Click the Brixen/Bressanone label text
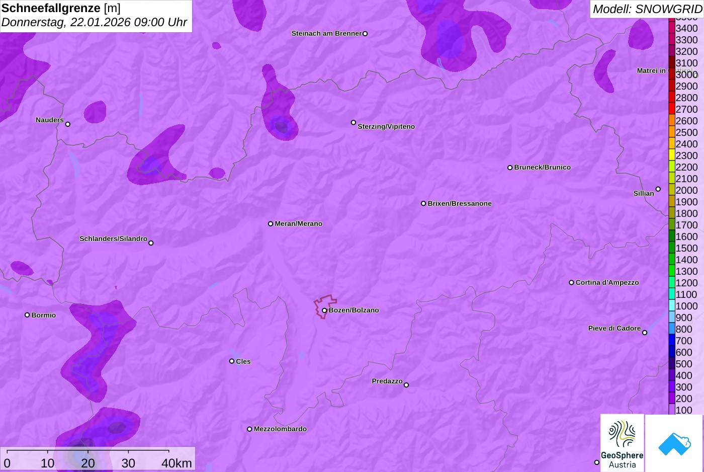This screenshot has height=472, width=704. tap(460, 203)
